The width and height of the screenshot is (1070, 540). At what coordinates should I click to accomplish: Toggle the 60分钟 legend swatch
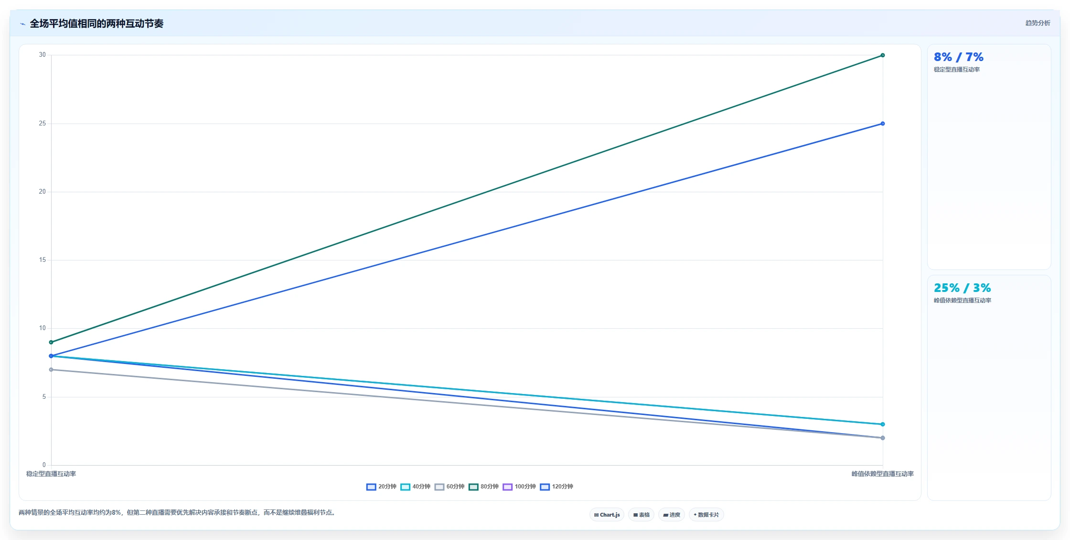click(x=439, y=487)
